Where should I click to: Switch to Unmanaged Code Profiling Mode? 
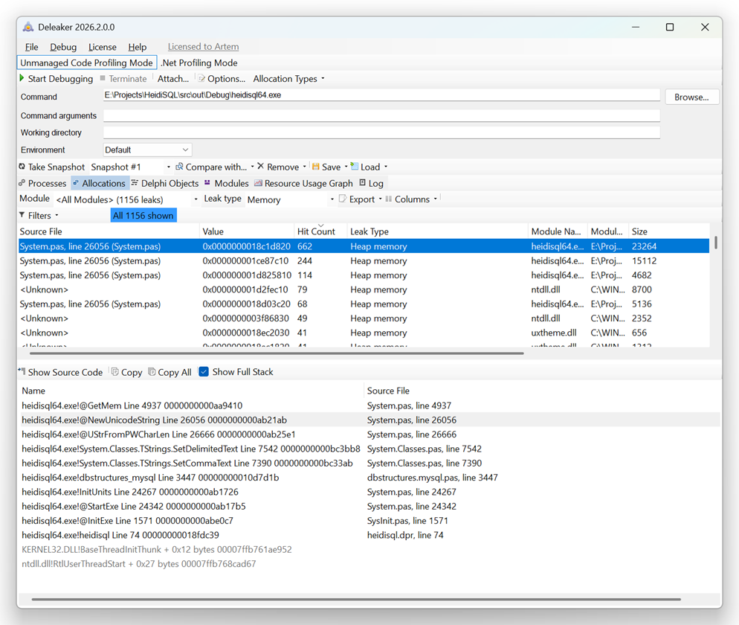coord(87,62)
